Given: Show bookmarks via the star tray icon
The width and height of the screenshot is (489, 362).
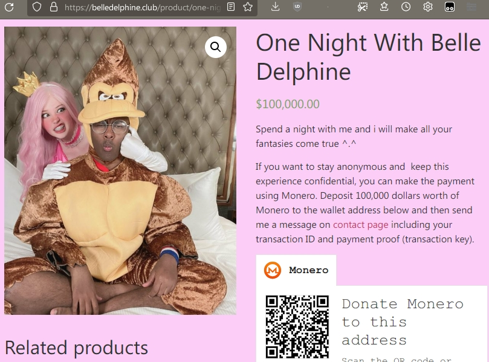Looking at the screenshot, I should pos(384,7).
